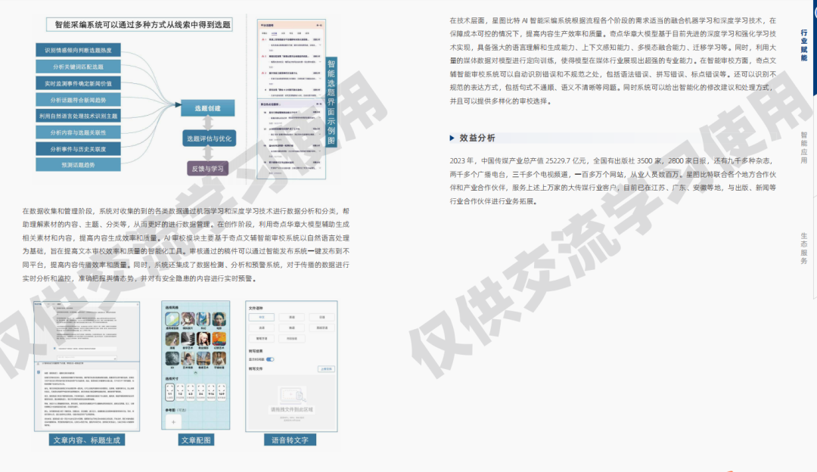Select the 1:1 image size option
817x472 pixels.
pos(170,392)
